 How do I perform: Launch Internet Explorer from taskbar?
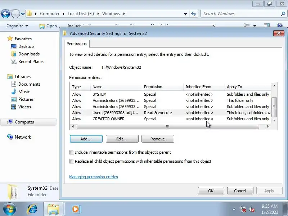[x=32, y=209]
